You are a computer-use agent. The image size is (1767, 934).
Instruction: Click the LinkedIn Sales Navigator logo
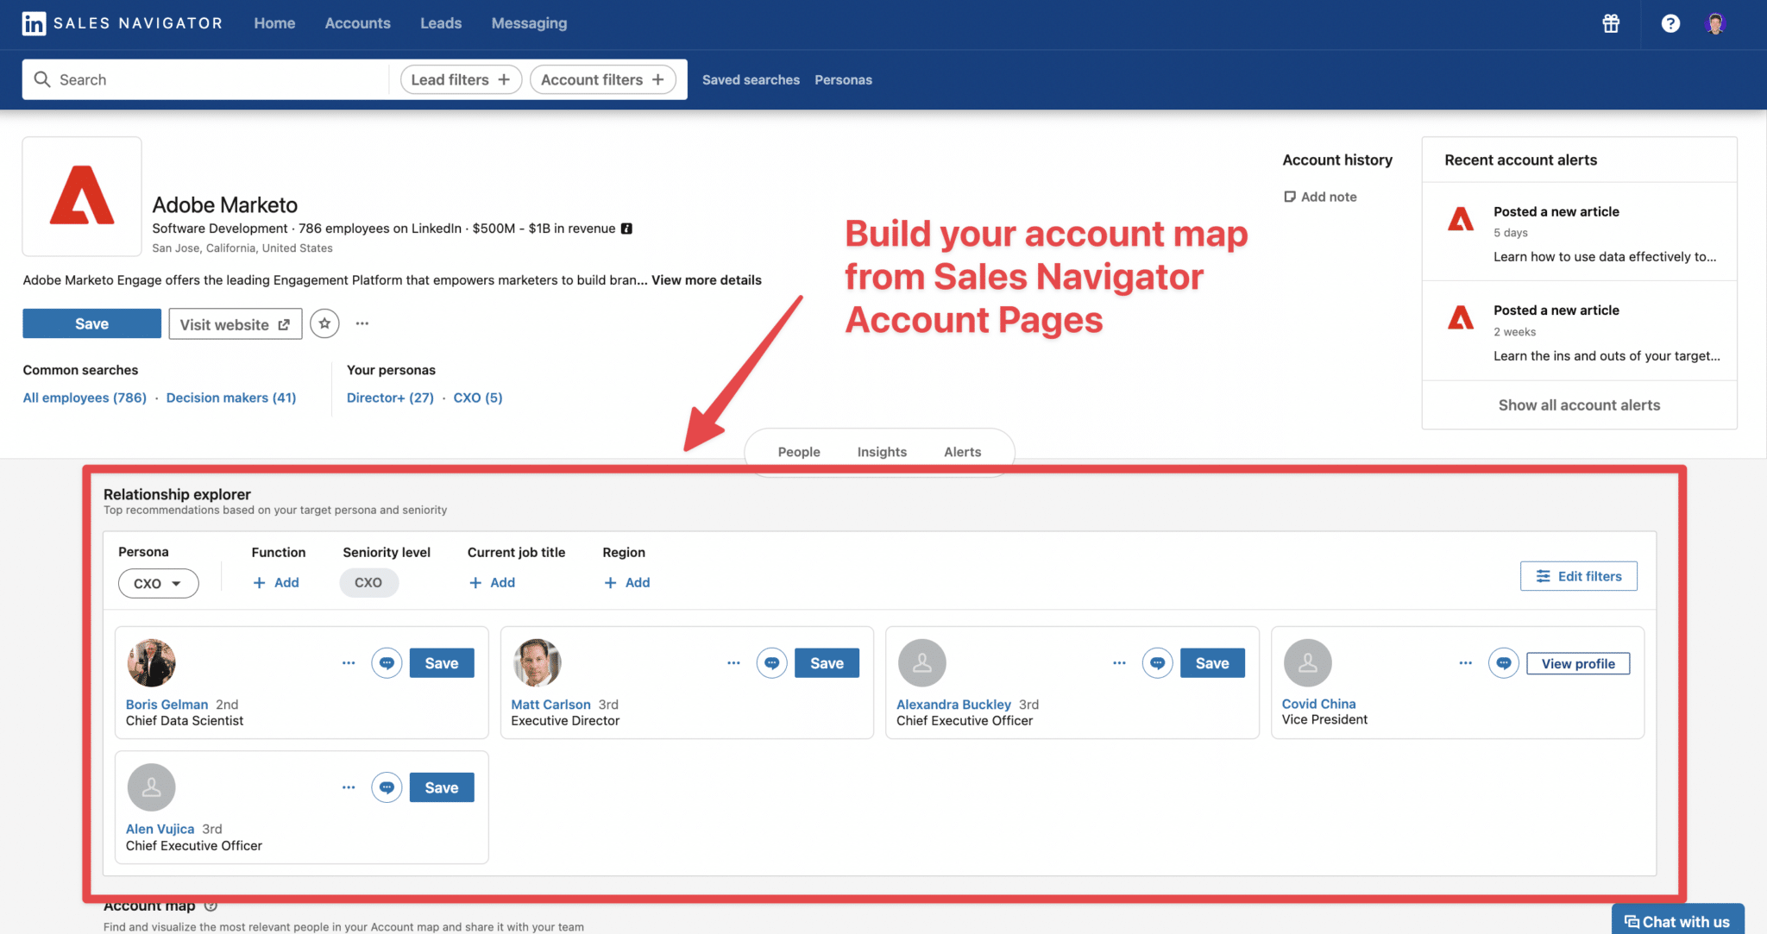click(34, 23)
